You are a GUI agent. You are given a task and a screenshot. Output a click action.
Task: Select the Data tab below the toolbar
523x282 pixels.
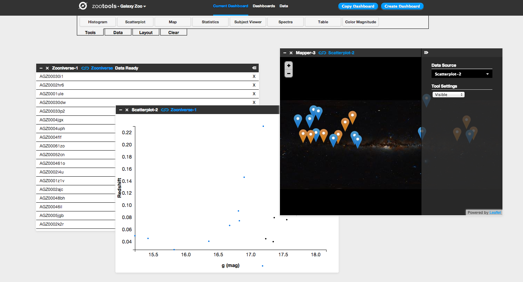(x=118, y=32)
